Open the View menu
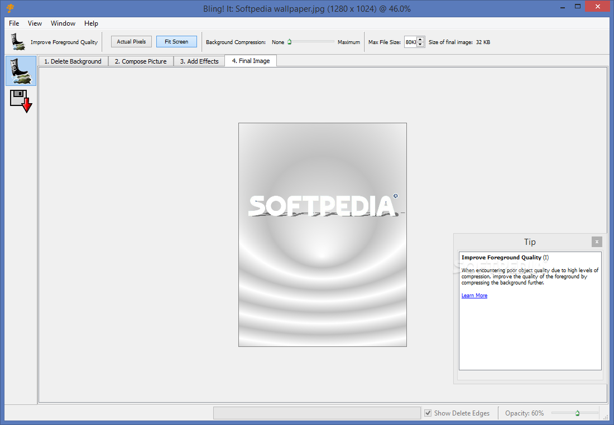This screenshot has height=425, width=614. tap(35, 23)
